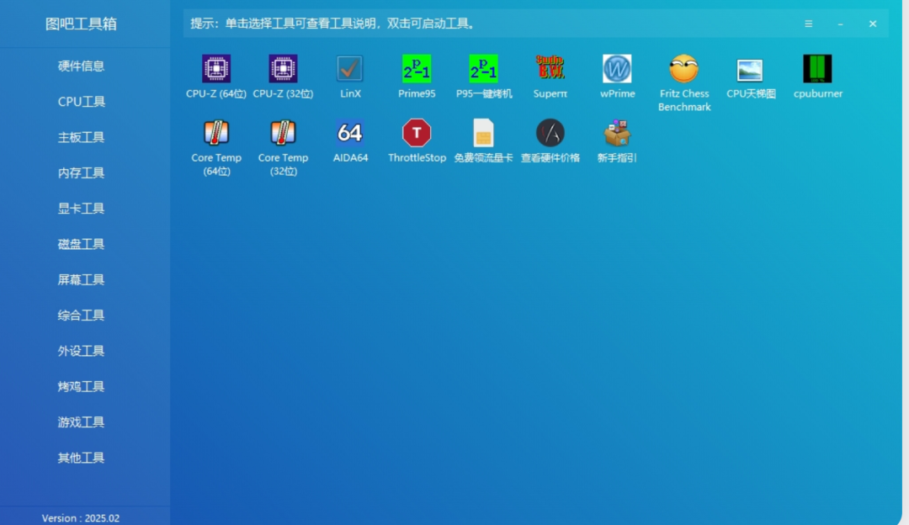Switch to the 游戏工具 category
This screenshot has width=909, height=525.
tap(81, 422)
